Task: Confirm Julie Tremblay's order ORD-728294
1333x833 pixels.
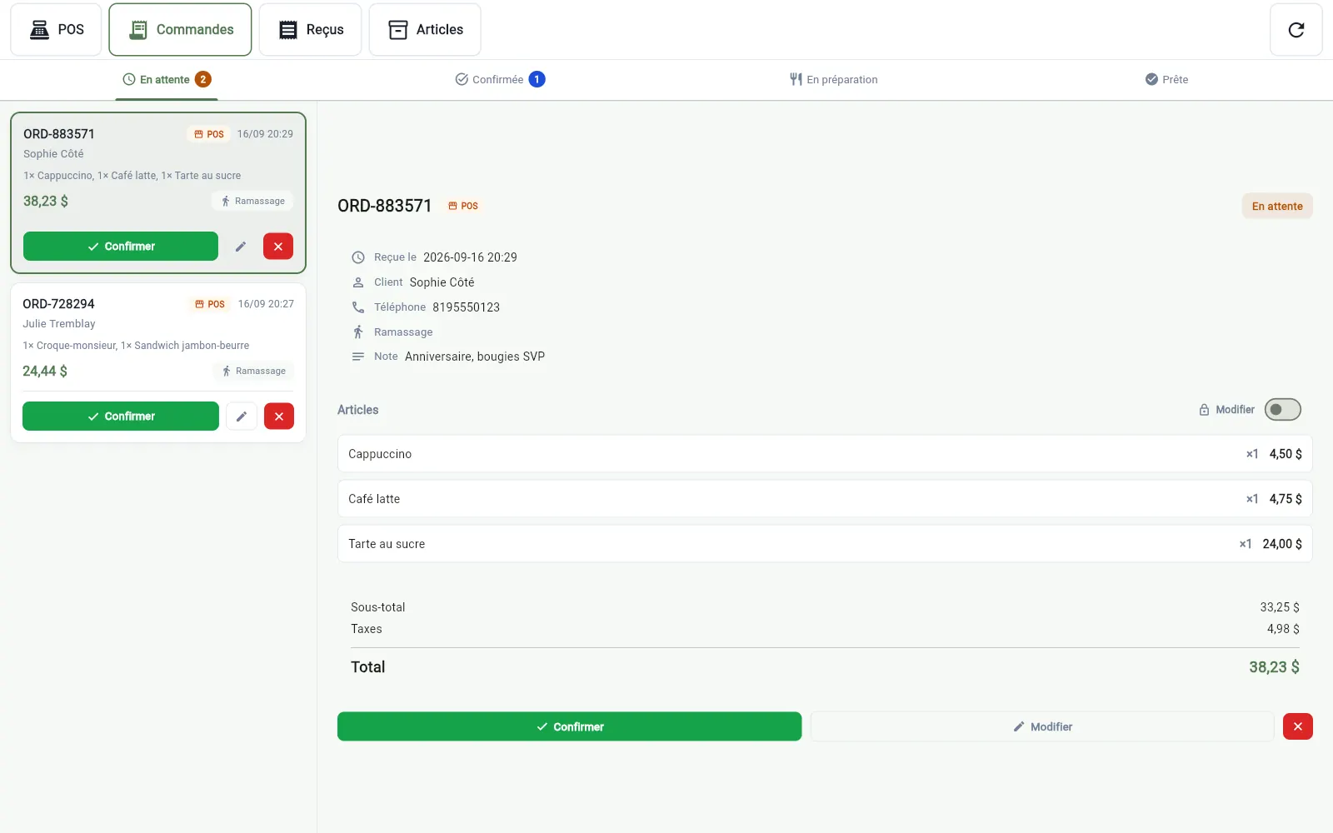Action: click(121, 416)
